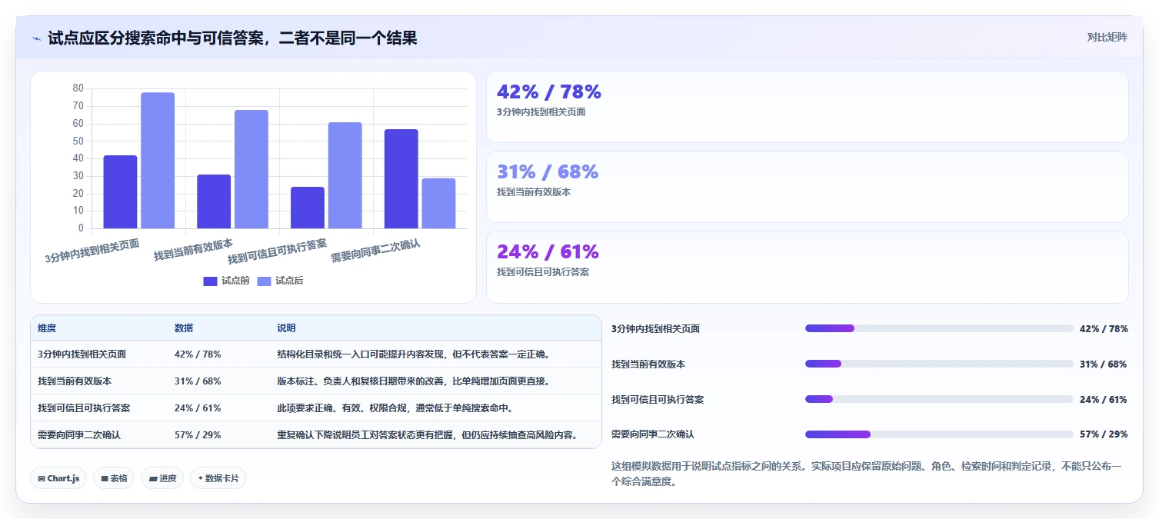Click description starting 版本标注、负责人
The height and width of the screenshot is (519, 1159).
pos(414,381)
